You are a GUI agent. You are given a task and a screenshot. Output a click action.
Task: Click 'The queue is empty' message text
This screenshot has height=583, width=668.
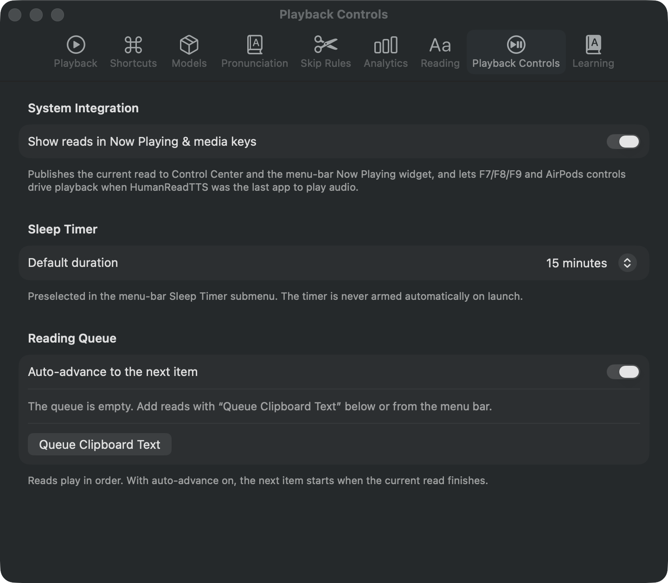[260, 407]
